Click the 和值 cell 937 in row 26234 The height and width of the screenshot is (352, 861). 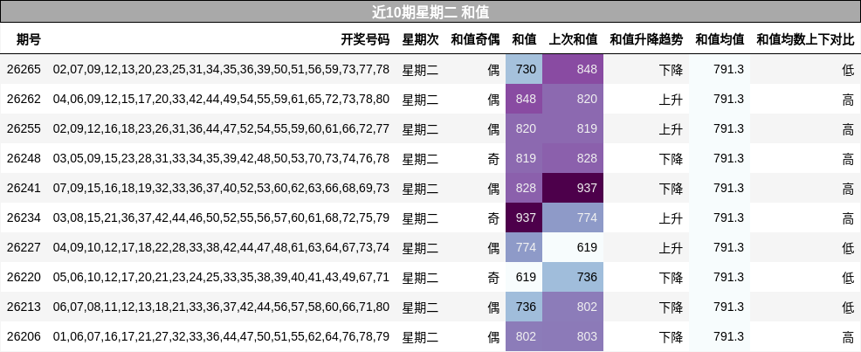coord(525,217)
